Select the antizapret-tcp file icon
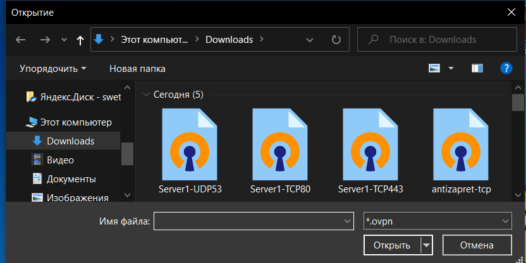Image resolution: width=526 pixels, height=263 pixels. (461, 144)
